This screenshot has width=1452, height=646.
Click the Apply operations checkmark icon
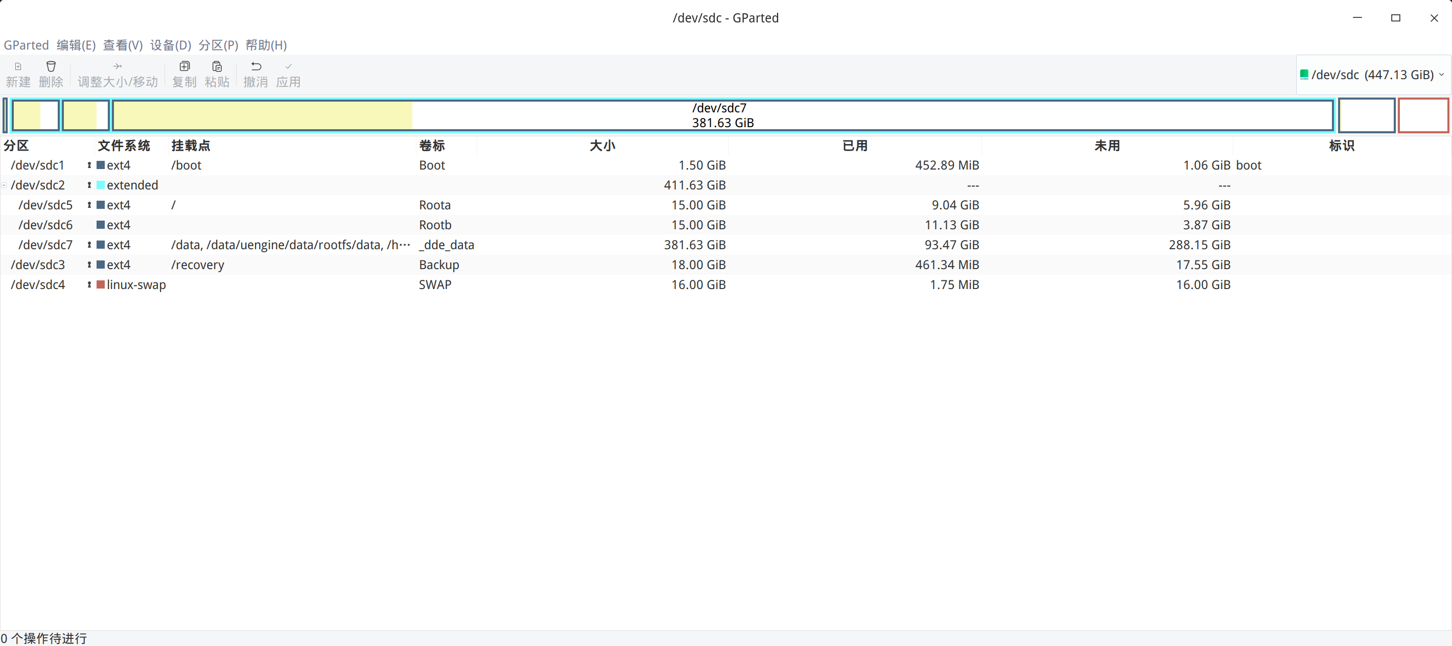coord(288,66)
